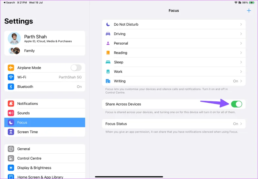Expand the Do Not Disturb chevron
Viewport: 258px width, 179px height.
(x=241, y=24)
